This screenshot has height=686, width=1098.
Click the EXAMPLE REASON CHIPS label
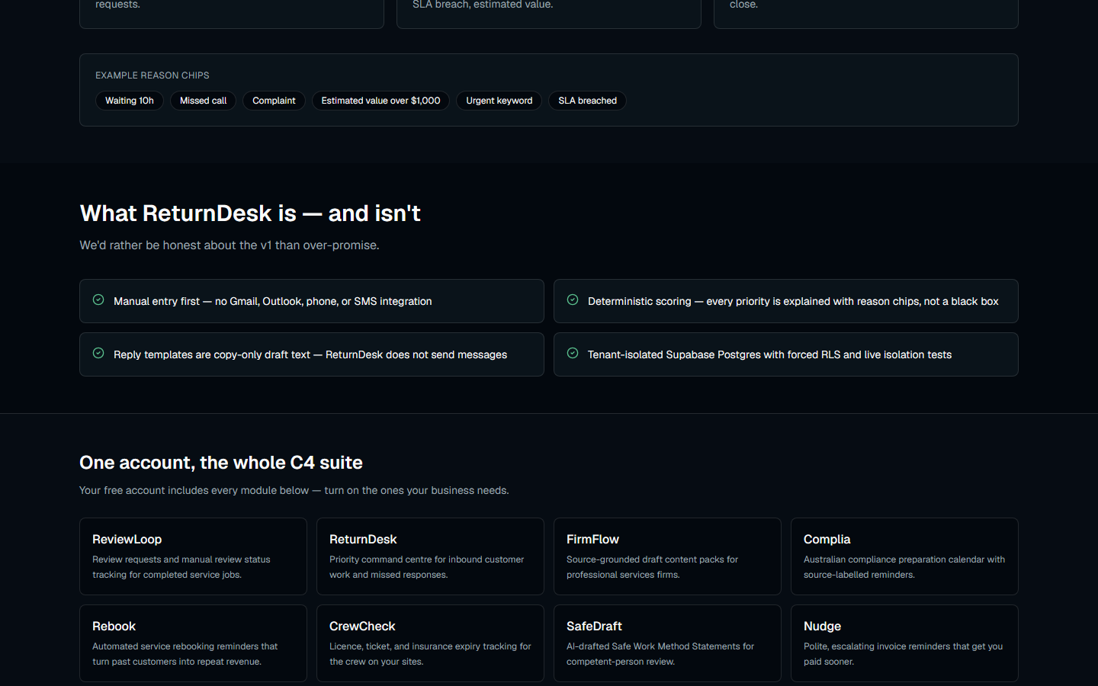(152, 75)
